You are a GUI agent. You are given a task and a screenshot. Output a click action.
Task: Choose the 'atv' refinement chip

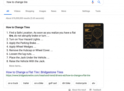coord(93,83)
